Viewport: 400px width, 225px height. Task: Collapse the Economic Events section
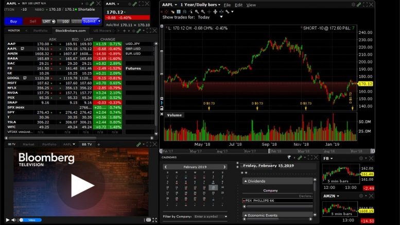click(246, 215)
